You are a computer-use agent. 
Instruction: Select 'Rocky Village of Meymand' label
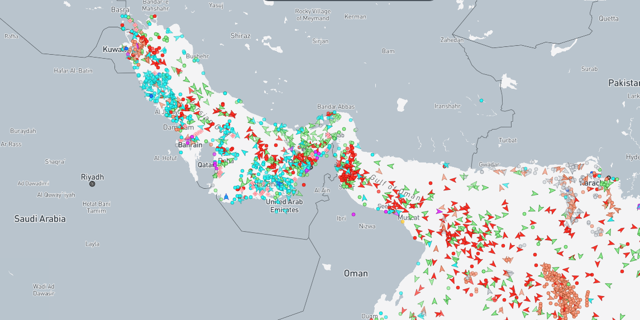click(313, 15)
